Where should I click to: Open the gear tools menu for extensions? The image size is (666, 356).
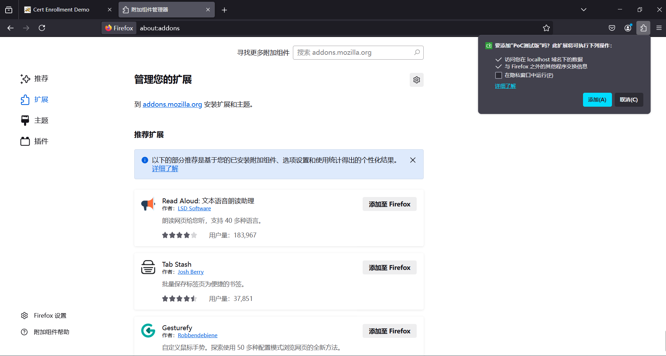point(416,80)
